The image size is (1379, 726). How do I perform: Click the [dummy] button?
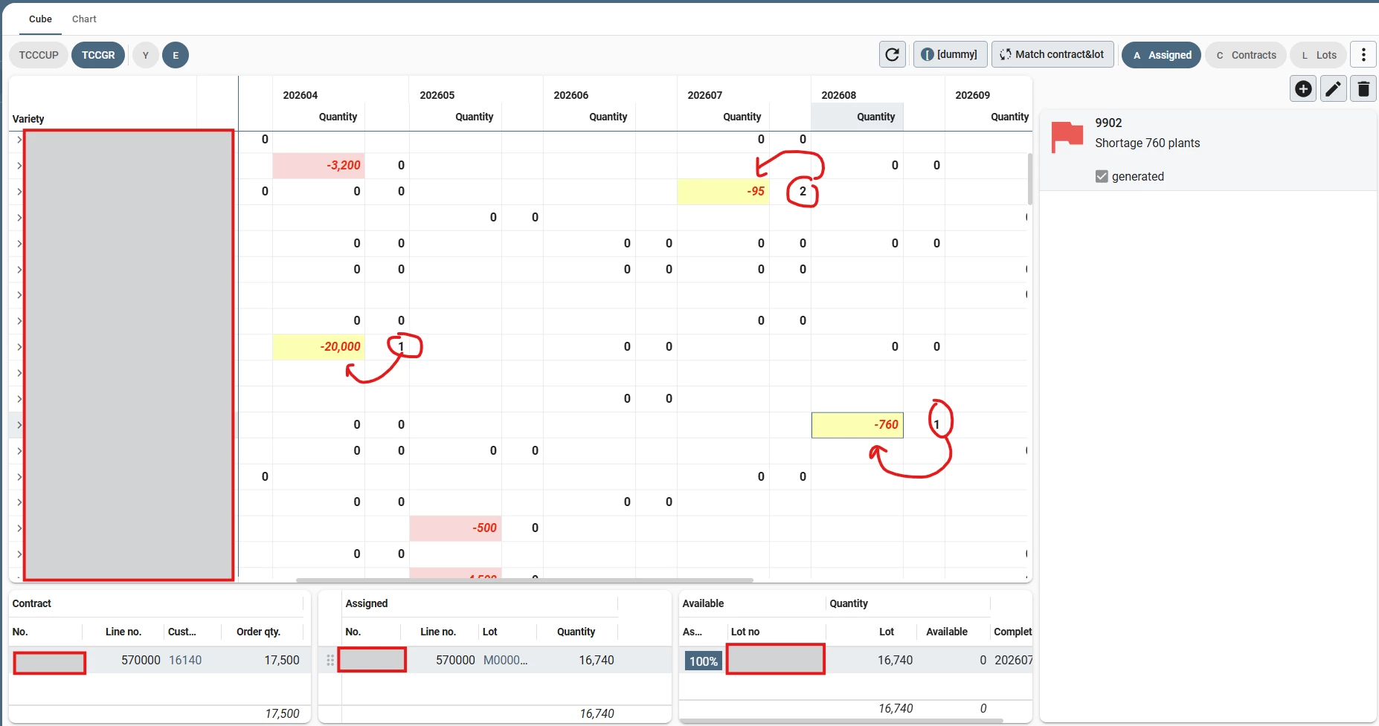pyautogui.click(x=950, y=54)
